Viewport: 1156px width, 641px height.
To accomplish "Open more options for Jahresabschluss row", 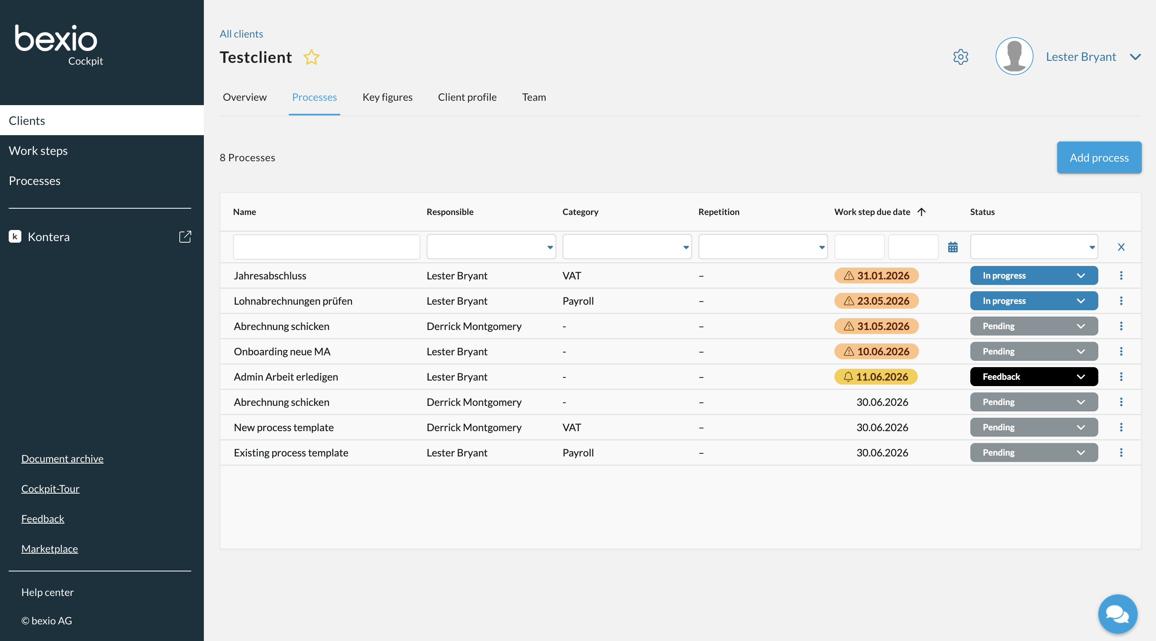I will 1121,275.
